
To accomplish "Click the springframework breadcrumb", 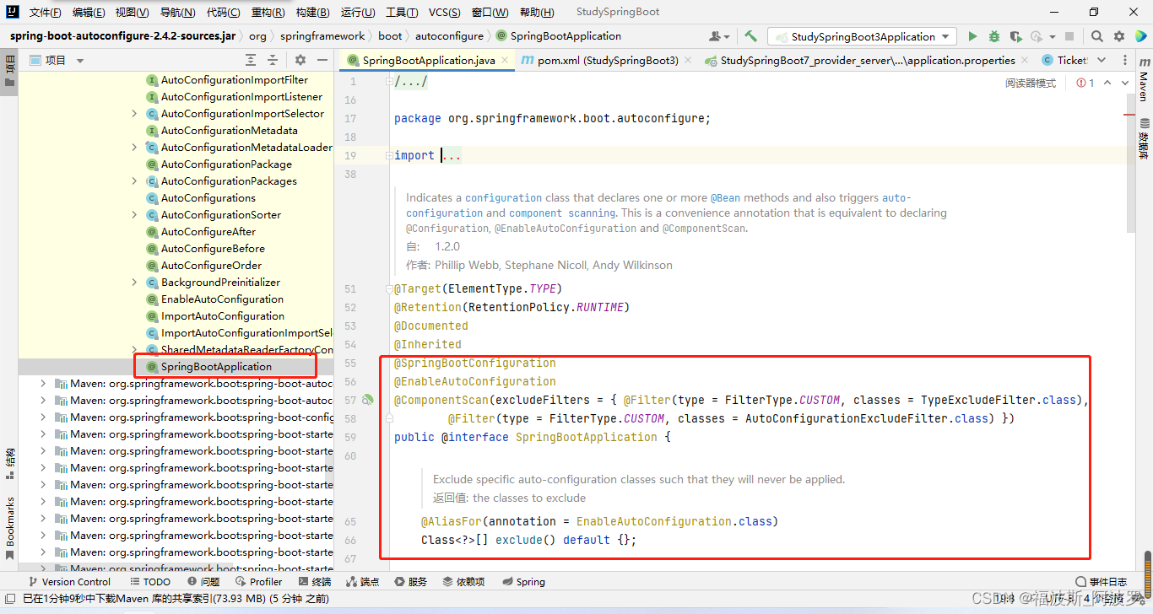I will point(322,36).
